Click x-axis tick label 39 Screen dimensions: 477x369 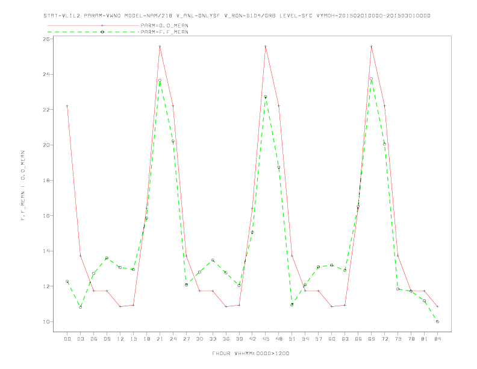(x=239, y=339)
